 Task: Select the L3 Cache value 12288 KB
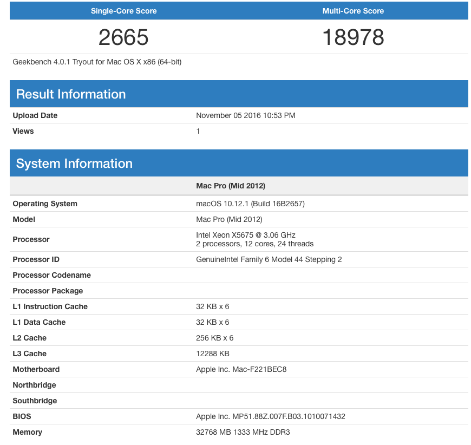[x=213, y=354]
